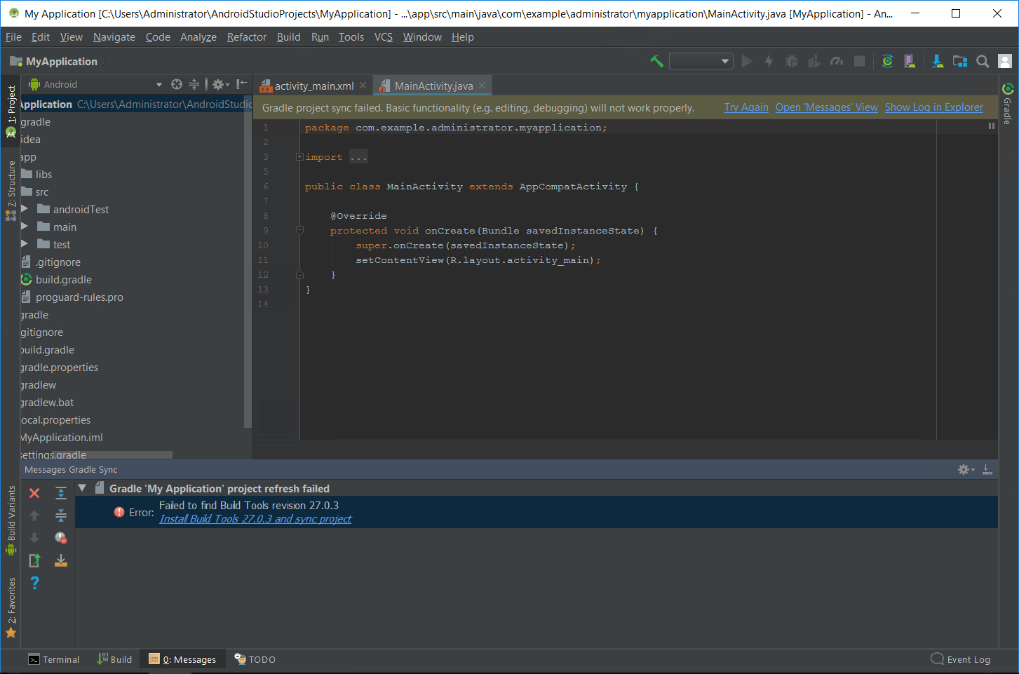Click the Project panel horizontal scrollbar
Viewport: 1019px width, 674px height.
111,454
